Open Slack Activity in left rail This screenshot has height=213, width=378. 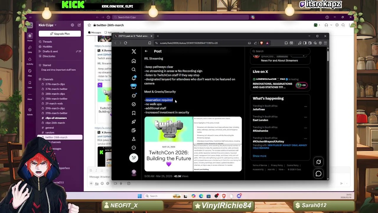[30, 61]
